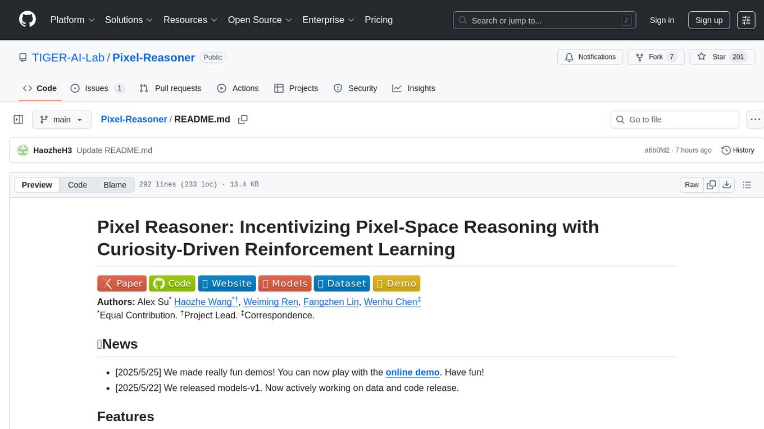Star the repository
This screenshot has width=764, height=429.
tap(722, 57)
